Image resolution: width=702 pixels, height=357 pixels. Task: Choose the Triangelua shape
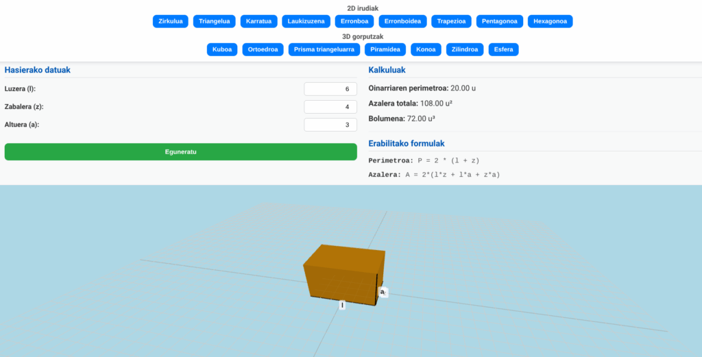[x=214, y=21]
